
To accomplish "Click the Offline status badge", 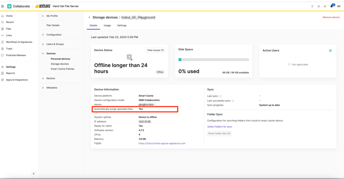I will pos(160,72).
